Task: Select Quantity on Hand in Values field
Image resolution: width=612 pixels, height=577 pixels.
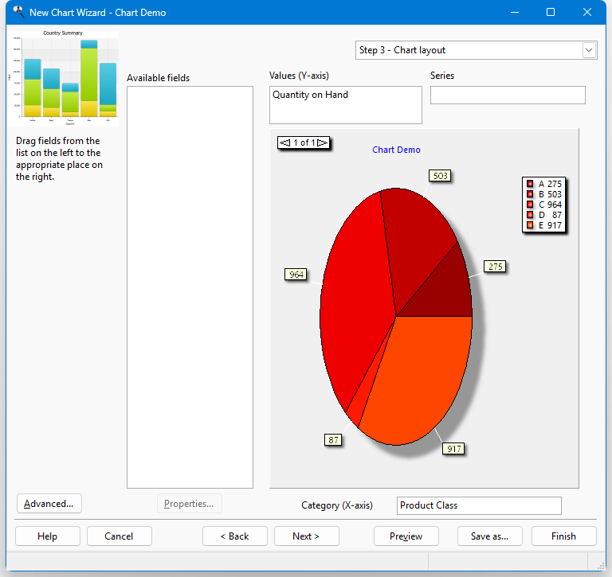Action: [x=310, y=95]
